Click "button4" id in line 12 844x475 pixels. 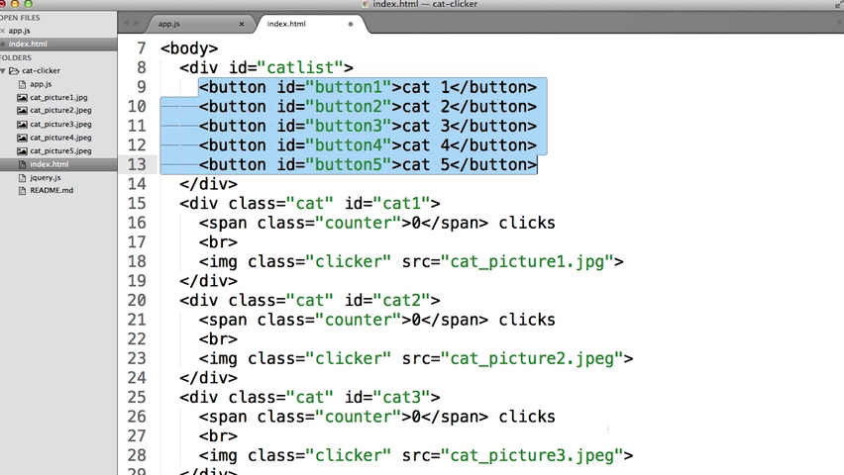(349, 145)
